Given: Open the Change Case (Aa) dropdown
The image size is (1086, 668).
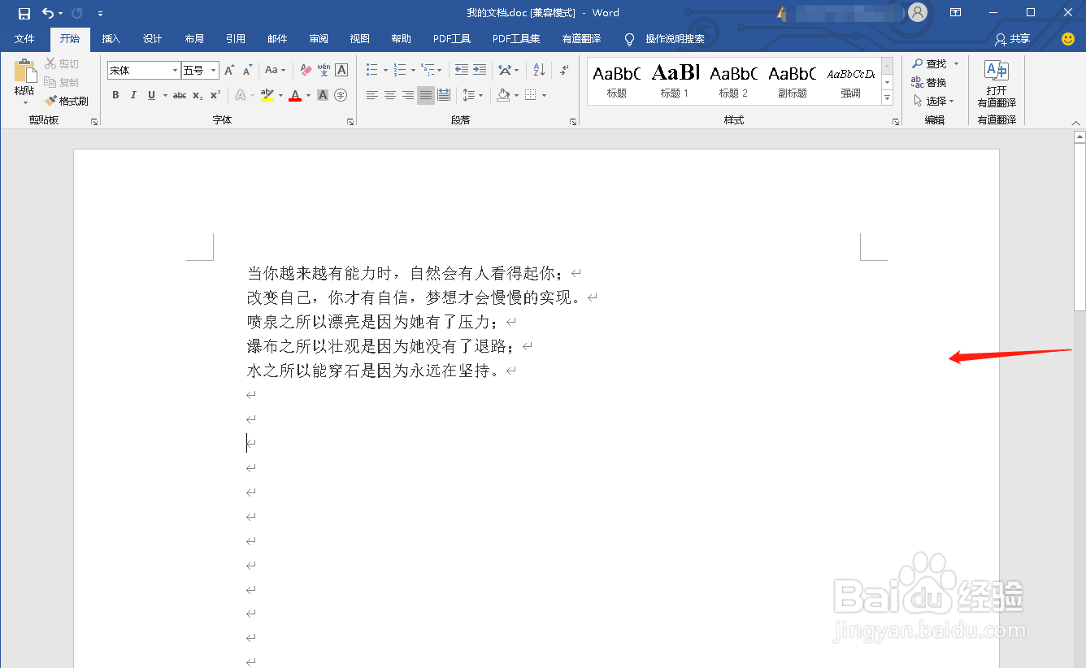Looking at the screenshot, I should tap(276, 71).
